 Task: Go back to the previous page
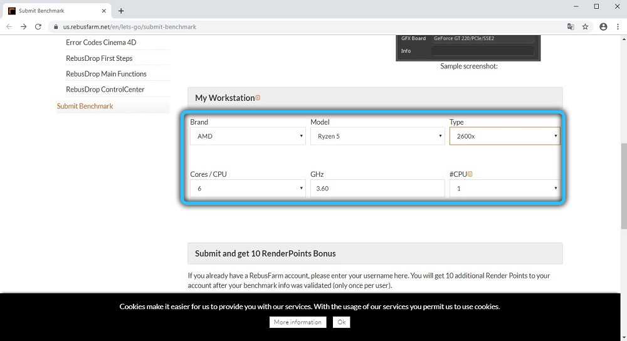pyautogui.click(x=9, y=27)
